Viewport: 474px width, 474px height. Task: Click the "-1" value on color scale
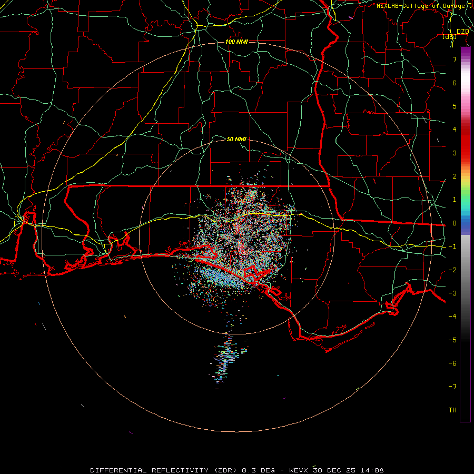pyautogui.click(x=452, y=246)
